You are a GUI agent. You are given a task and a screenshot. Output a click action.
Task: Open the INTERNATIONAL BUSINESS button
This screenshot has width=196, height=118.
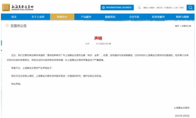click(117, 7)
